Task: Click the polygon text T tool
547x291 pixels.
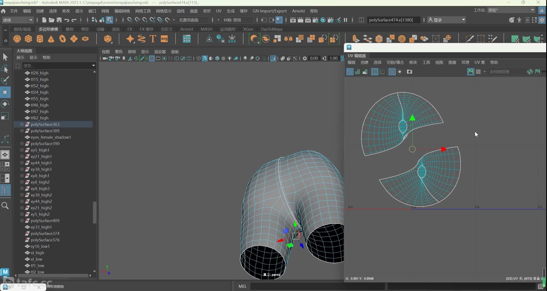Action: coord(153,39)
